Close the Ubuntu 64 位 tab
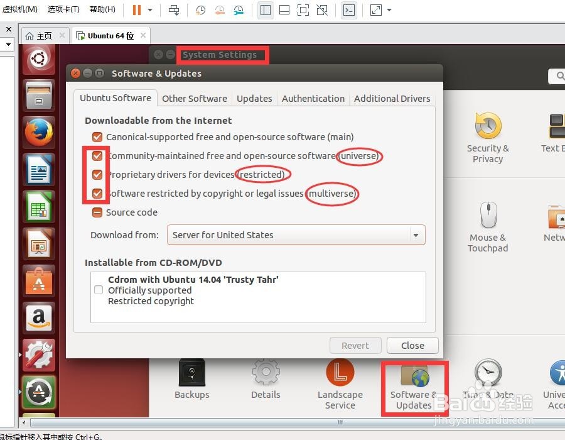The height and width of the screenshot is (440, 565). tap(143, 35)
